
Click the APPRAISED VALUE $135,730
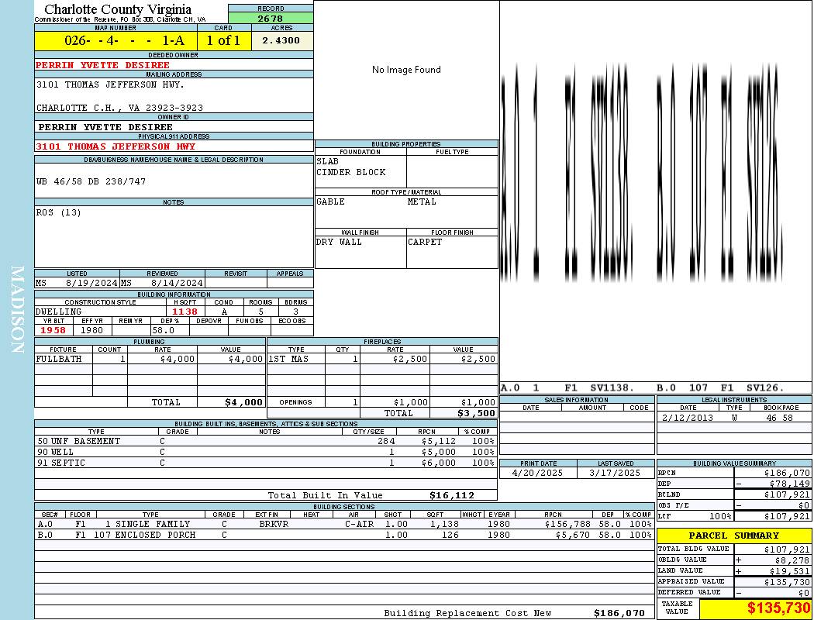787,582
